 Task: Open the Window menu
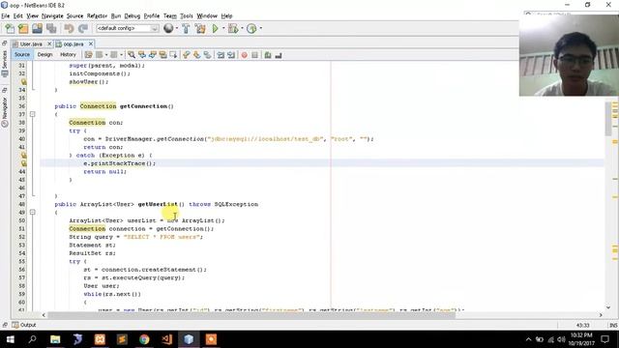(x=207, y=15)
